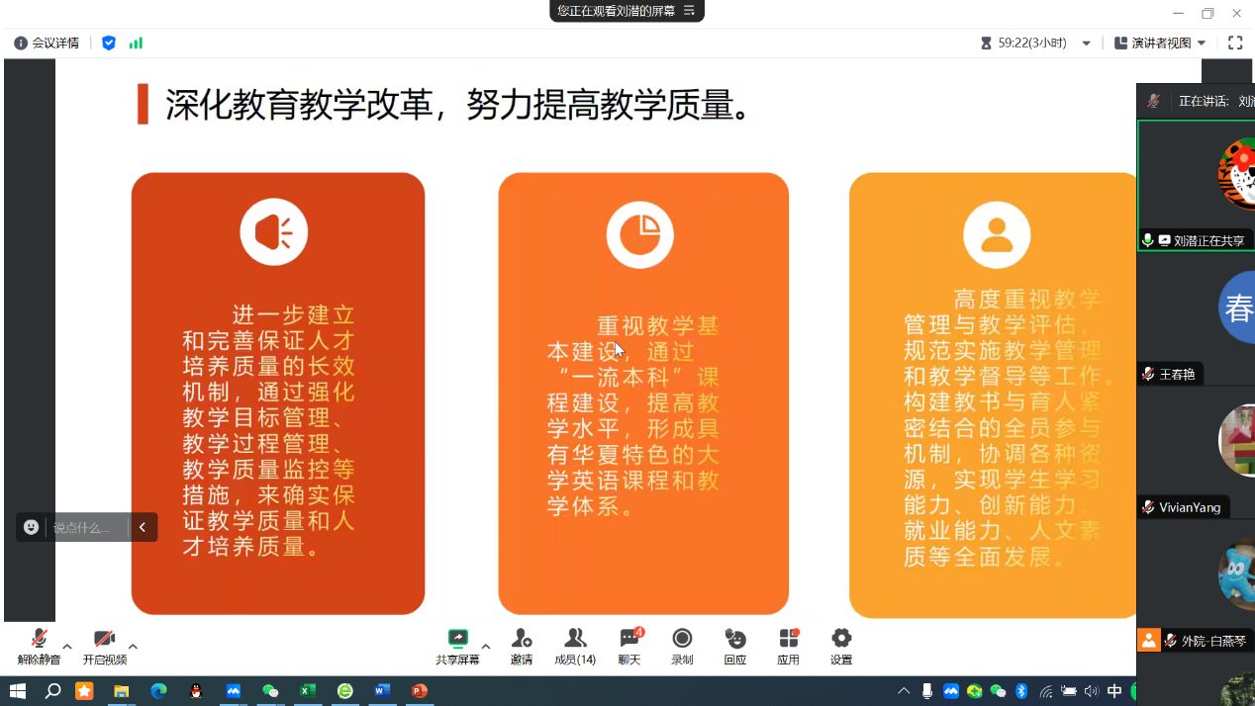Click the 说点什么 chat input field

pos(85,527)
